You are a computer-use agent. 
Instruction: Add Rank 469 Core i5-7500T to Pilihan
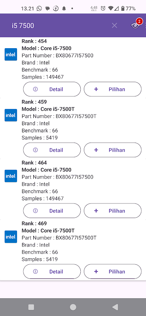pyautogui.click(x=113, y=271)
